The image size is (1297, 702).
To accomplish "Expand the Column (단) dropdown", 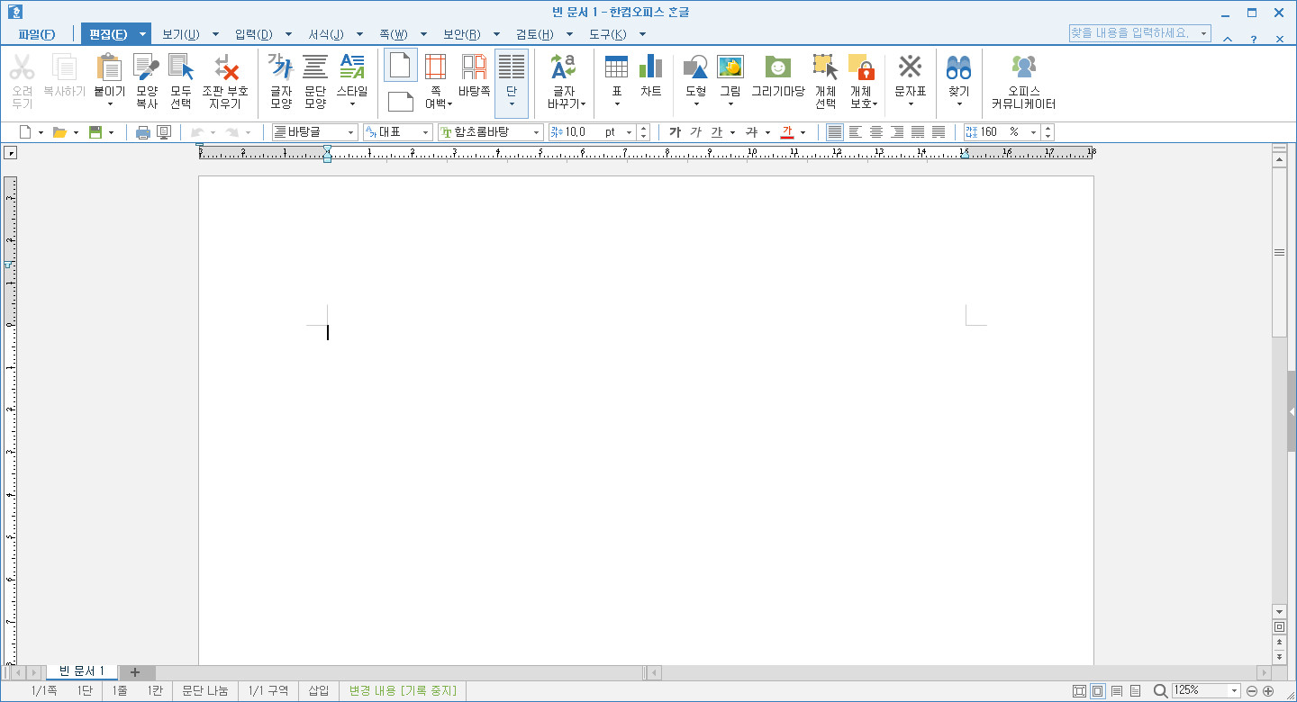I will pos(512,104).
